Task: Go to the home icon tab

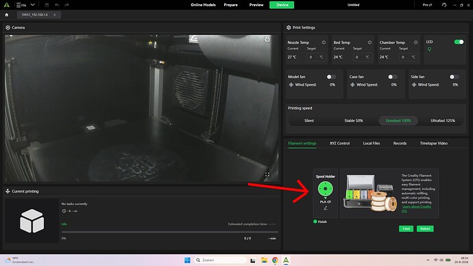Action: [x=7, y=14]
